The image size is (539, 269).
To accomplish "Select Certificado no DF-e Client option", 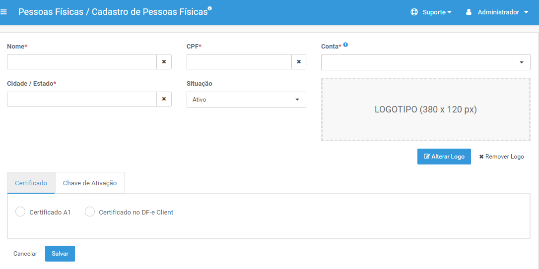I will click(x=90, y=212).
